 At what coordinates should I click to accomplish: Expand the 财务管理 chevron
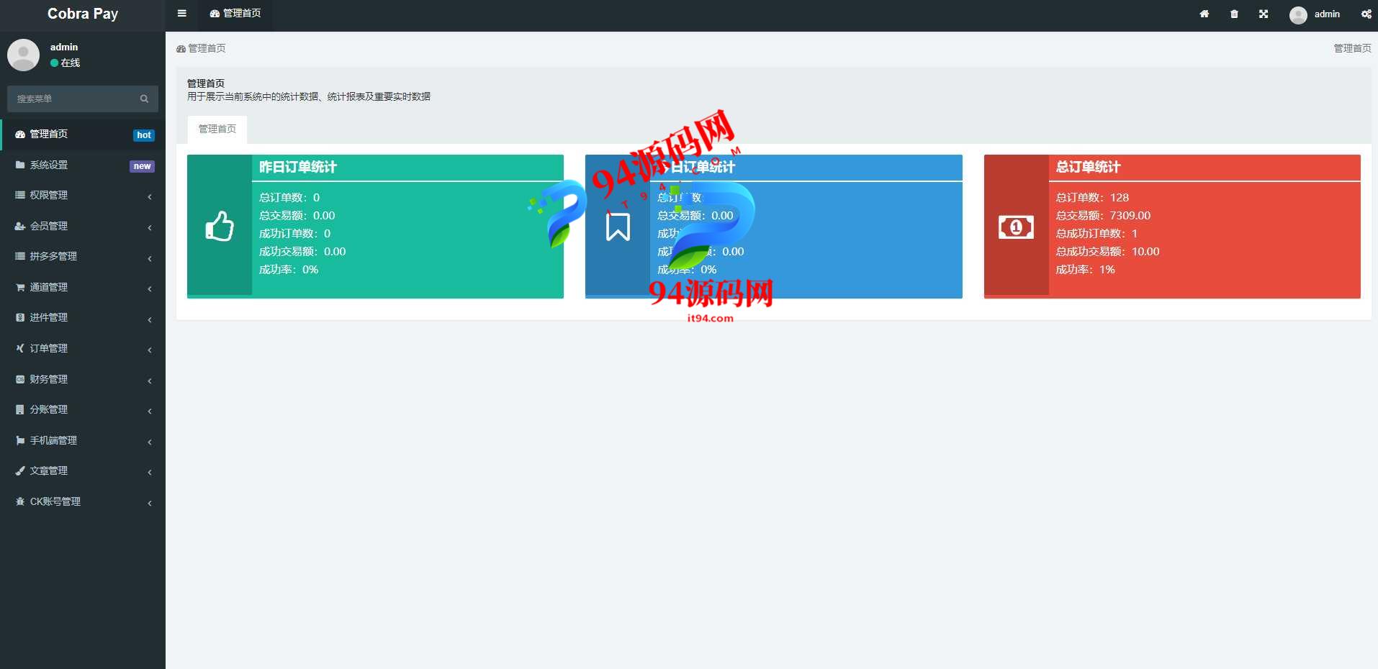(150, 381)
